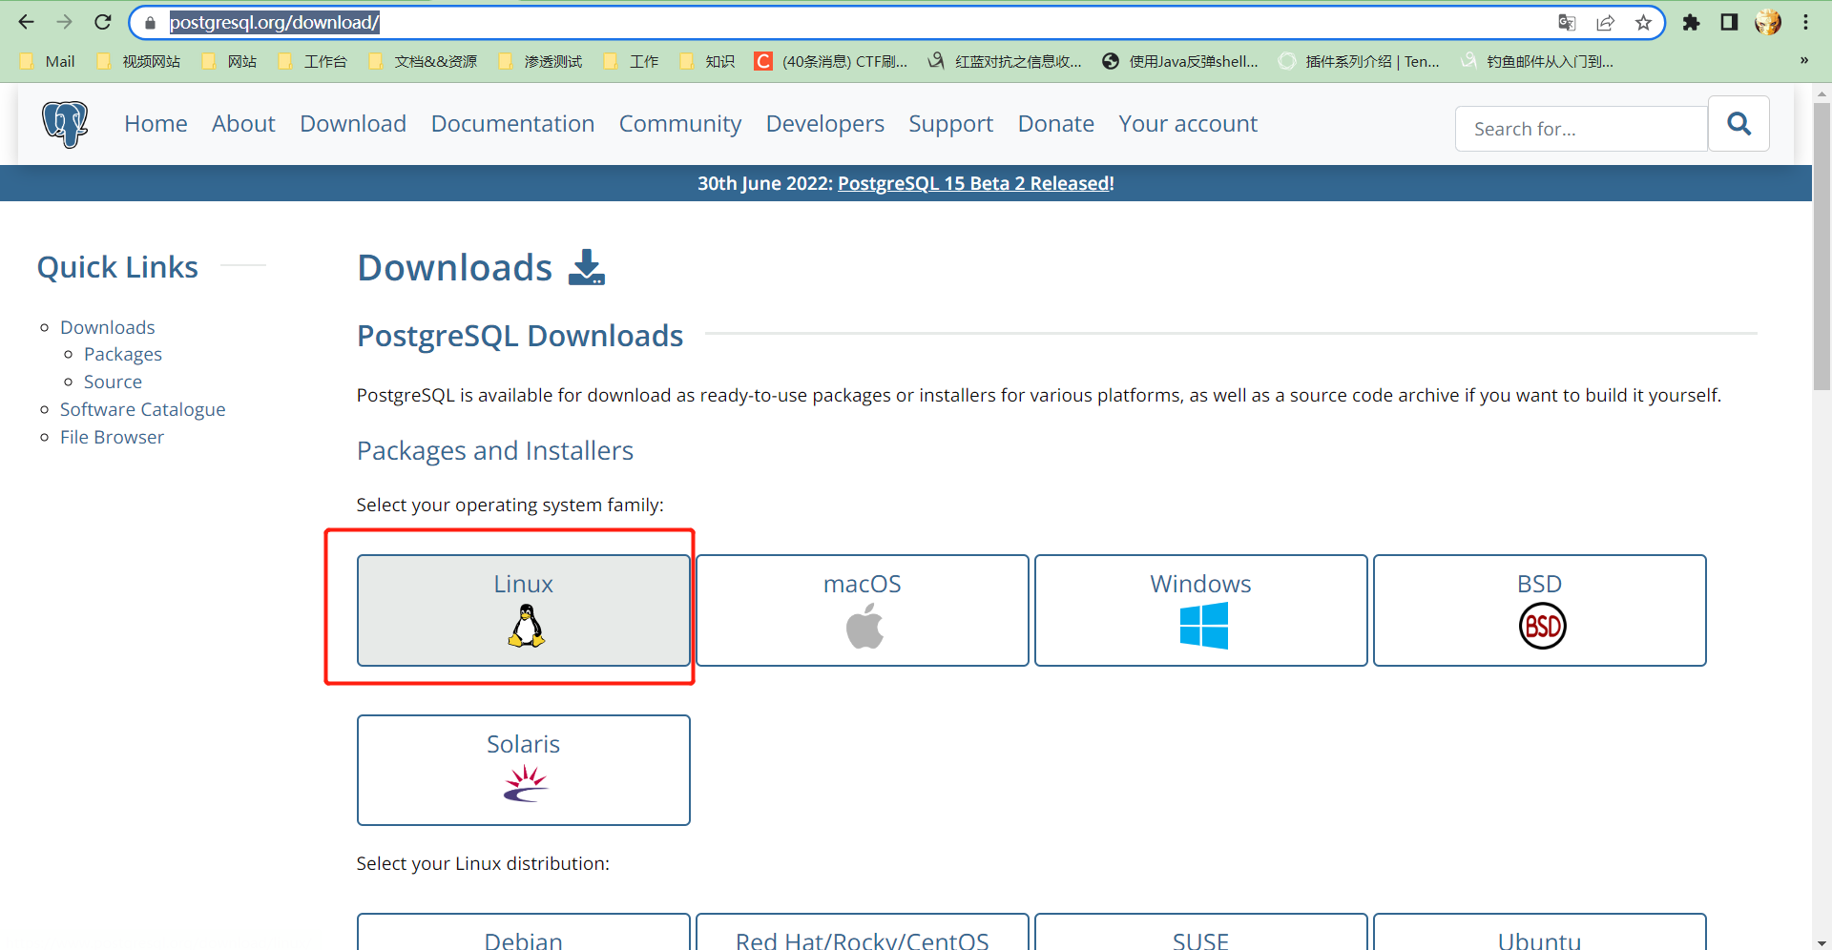Select the BSD operating system button

[x=1540, y=610]
